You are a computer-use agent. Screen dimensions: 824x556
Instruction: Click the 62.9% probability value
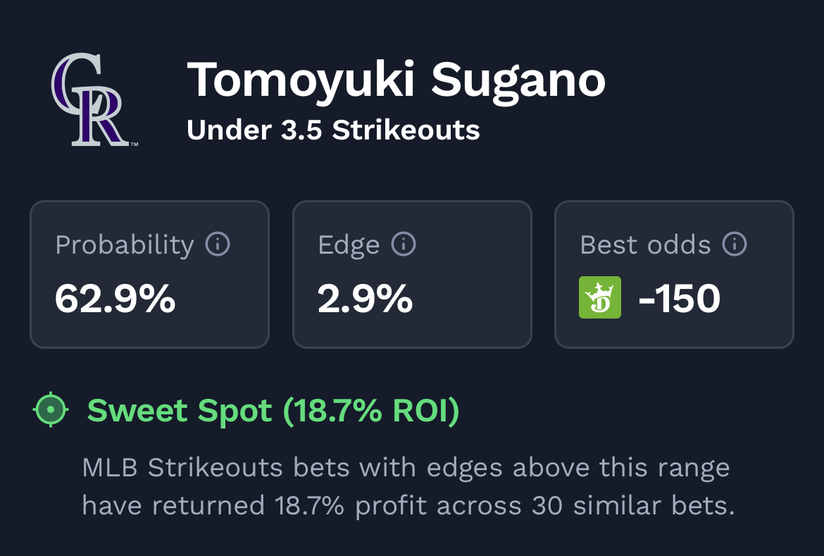[x=115, y=299]
